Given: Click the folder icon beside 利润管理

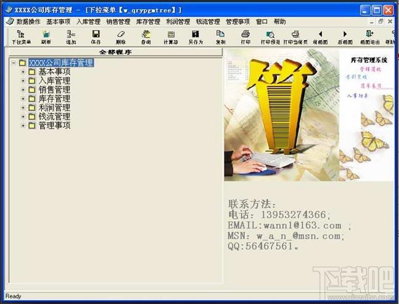Looking at the screenshot, I should tap(32, 108).
